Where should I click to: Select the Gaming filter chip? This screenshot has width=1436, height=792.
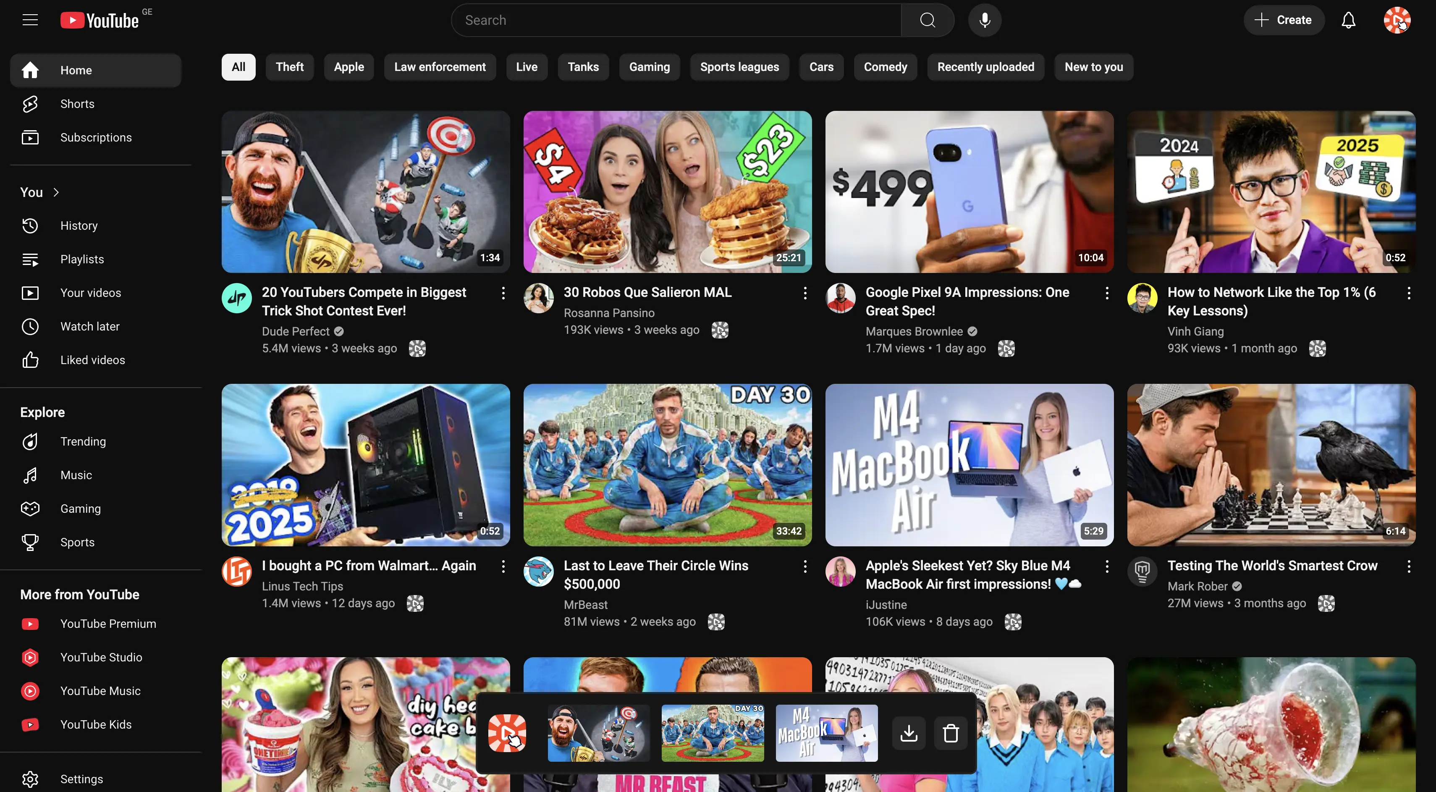[x=649, y=67]
